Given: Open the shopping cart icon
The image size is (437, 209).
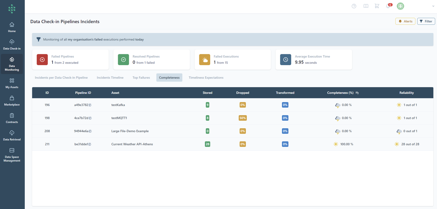Looking at the screenshot, I should 377,6.
